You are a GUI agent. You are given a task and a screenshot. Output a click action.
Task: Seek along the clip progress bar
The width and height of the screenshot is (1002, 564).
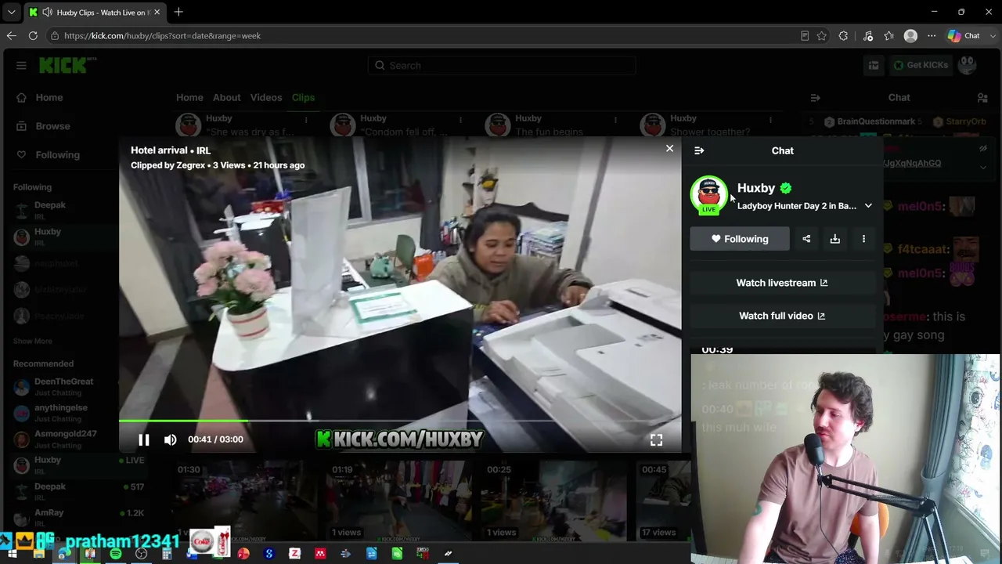pyautogui.click(x=400, y=421)
